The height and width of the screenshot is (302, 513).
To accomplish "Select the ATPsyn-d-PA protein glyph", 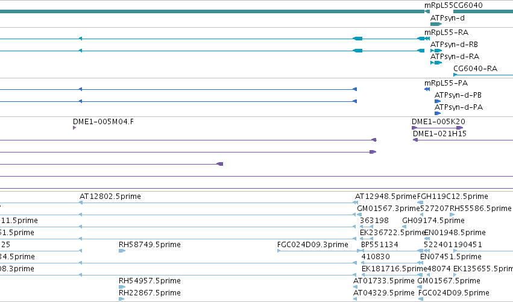I will (x=438, y=113).
